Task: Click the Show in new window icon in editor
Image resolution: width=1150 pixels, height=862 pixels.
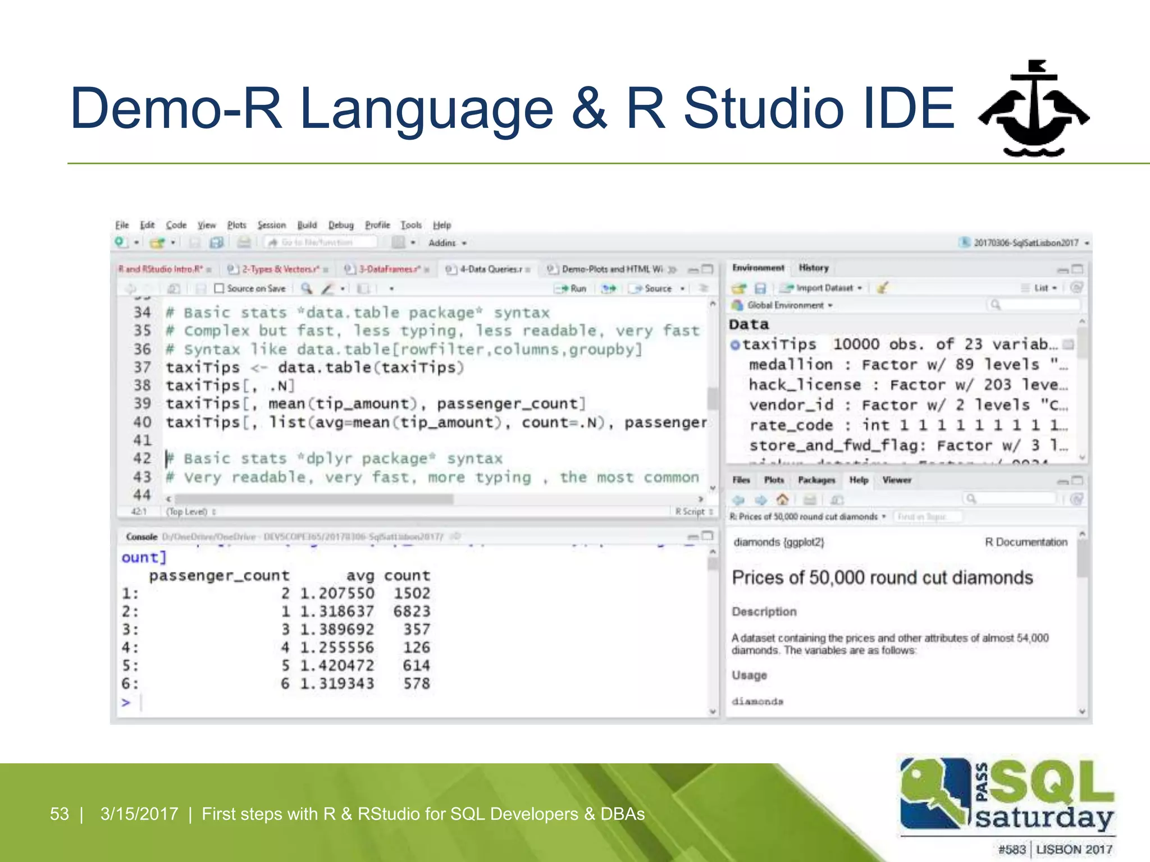Action: click(174, 288)
